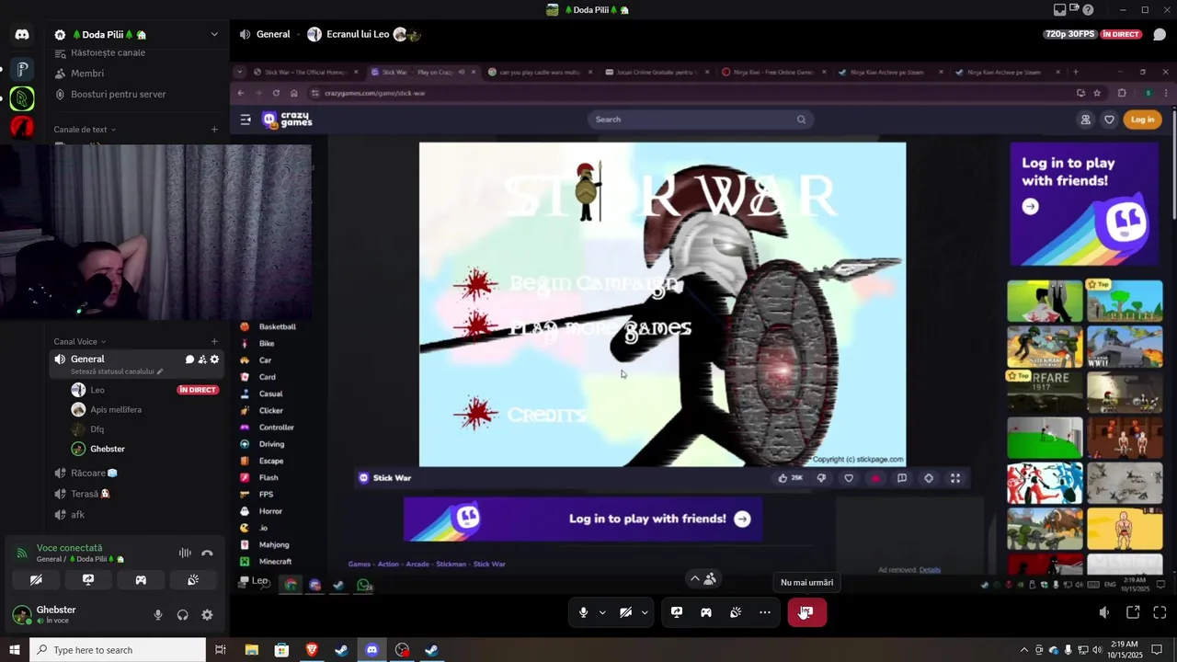This screenshot has width=1177, height=662.
Task: Collapse the Canal Voice category
Action: [x=79, y=342]
